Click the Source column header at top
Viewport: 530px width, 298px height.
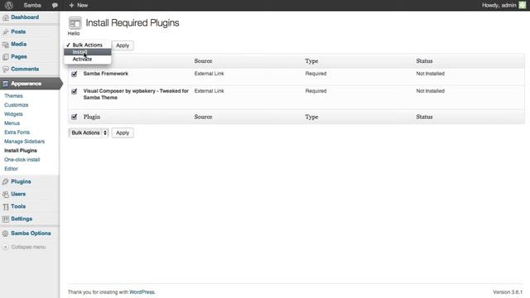coord(203,61)
